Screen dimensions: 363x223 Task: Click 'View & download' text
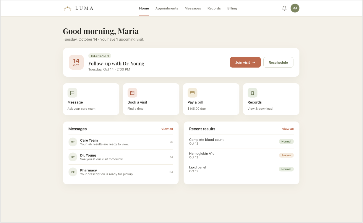click(260, 109)
